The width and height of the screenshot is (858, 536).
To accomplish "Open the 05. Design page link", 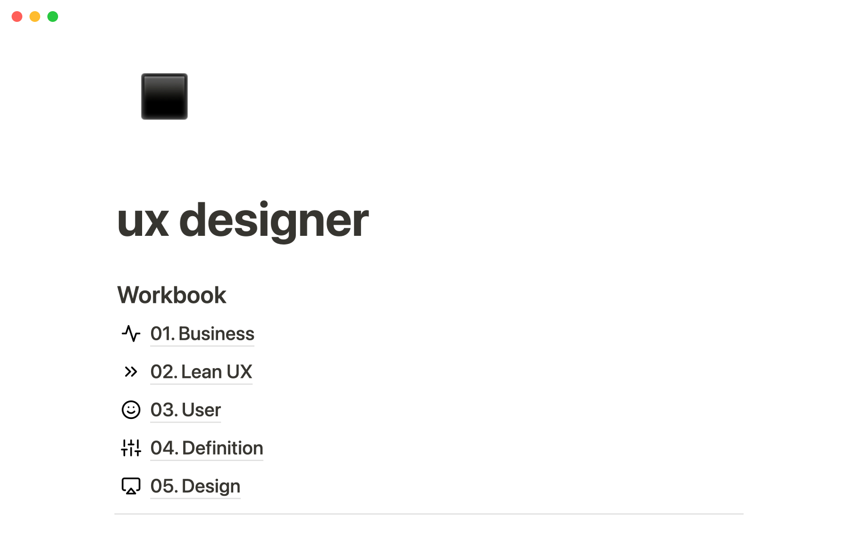I will pyautogui.click(x=195, y=486).
